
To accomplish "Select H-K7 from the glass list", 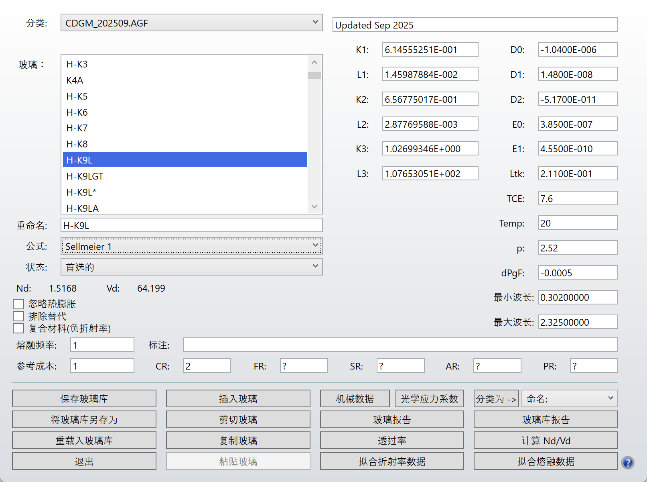I will tap(77, 128).
